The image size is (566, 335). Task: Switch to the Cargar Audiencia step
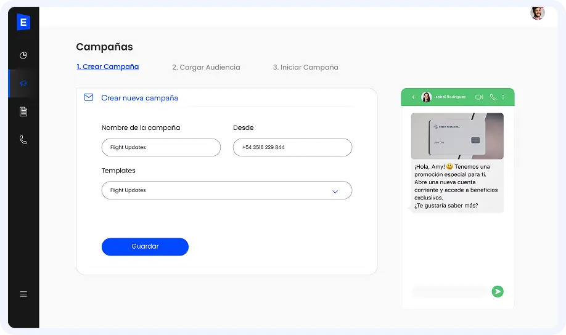(x=206, y=67)
